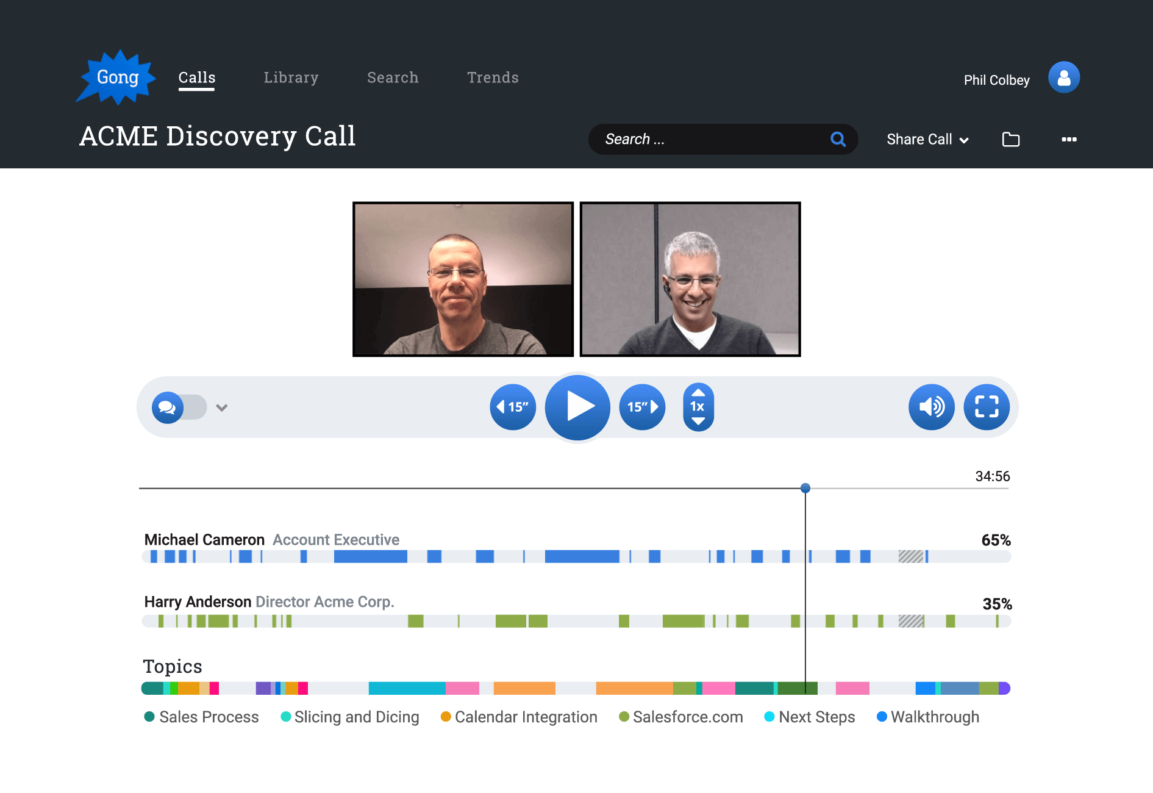Image resolution: width=1153 pixels, height=793 pixels.
Task: Click the Gong logo
Action: pyautogui.click(x=116, y=77)
